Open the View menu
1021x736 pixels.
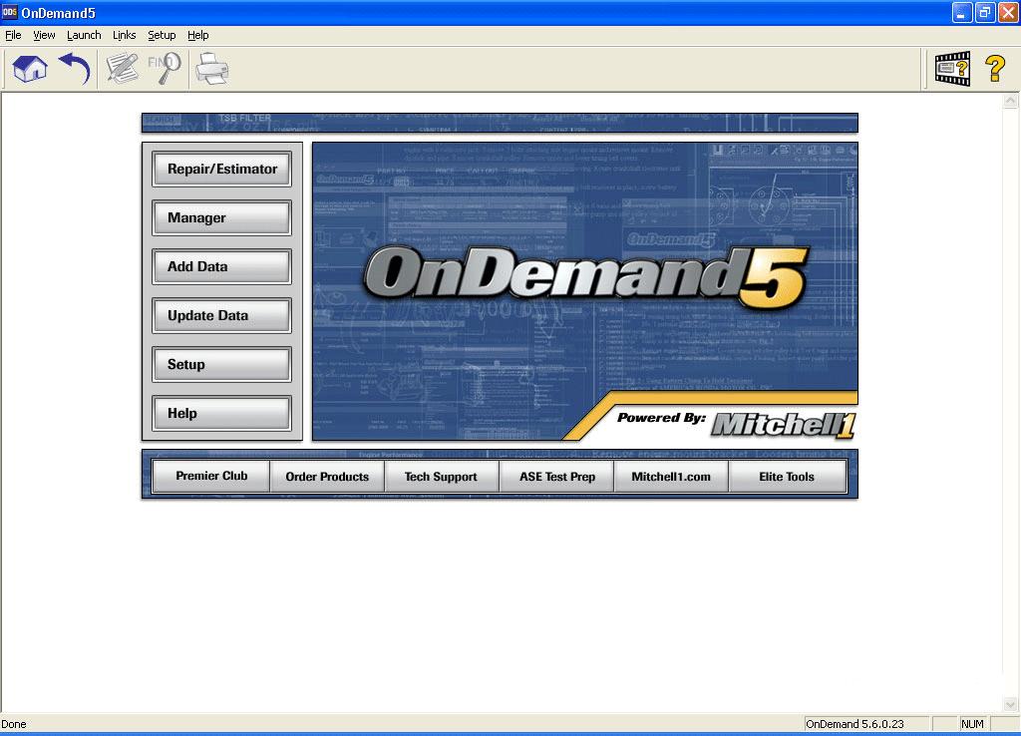point(44,35)
